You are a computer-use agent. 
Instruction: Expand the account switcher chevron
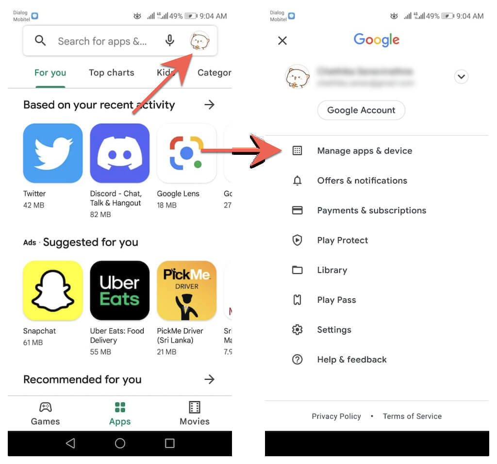[461, 76]
